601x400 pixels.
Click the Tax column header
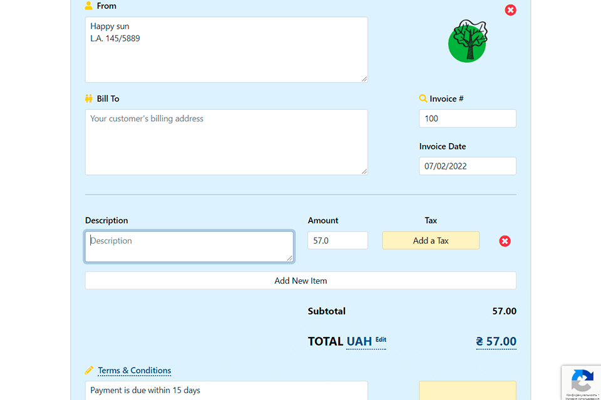(431, 221)
